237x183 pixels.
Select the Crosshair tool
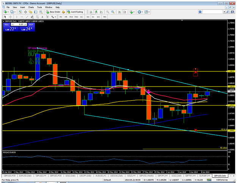tap(11, 17)
